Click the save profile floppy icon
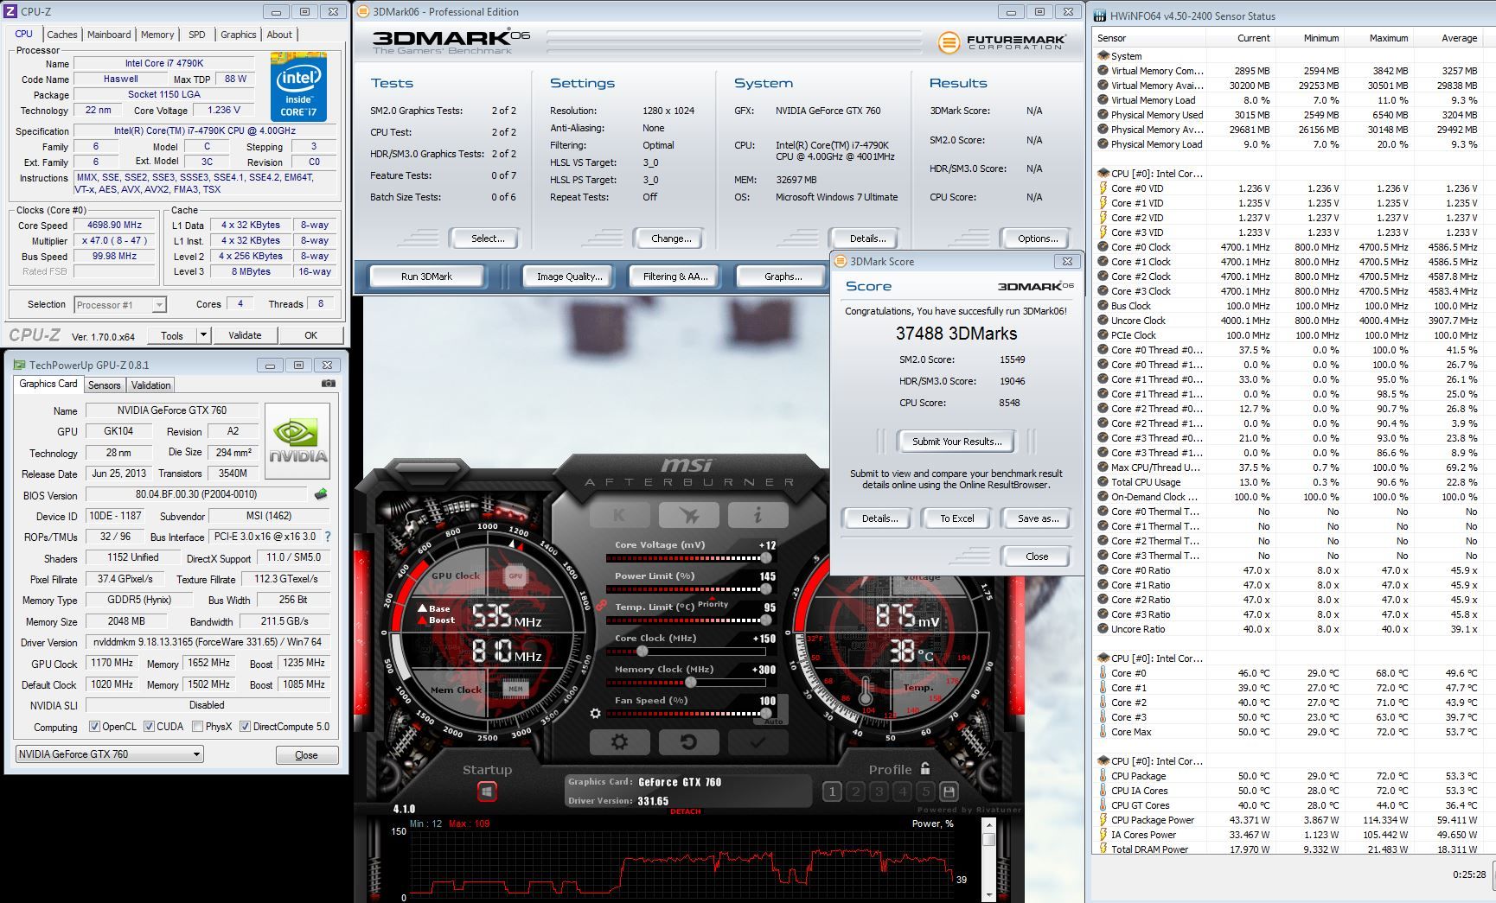Screen dimensions: 1496x903 tap(949, 792)
